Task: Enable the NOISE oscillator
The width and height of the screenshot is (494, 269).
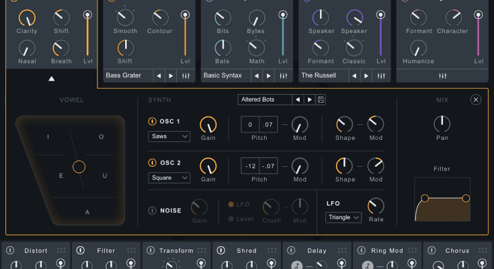Action: point(152,210)
